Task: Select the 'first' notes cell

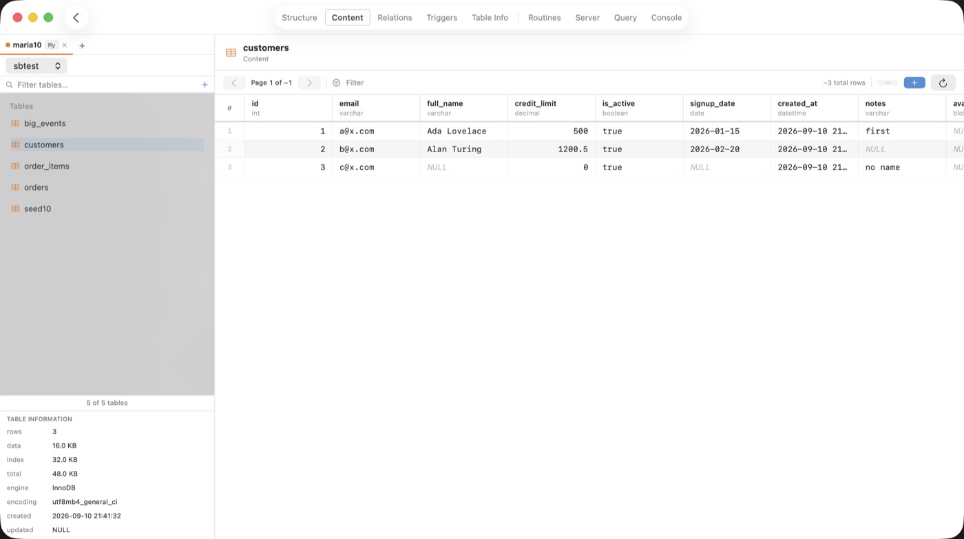Action: point(902,131)
